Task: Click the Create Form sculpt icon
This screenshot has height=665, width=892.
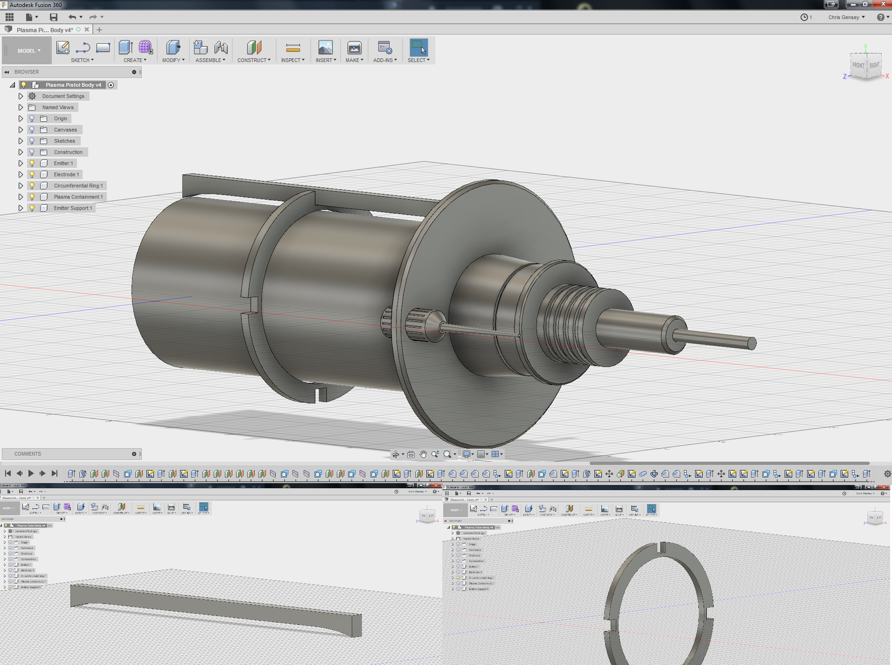Action: (146, 48)
